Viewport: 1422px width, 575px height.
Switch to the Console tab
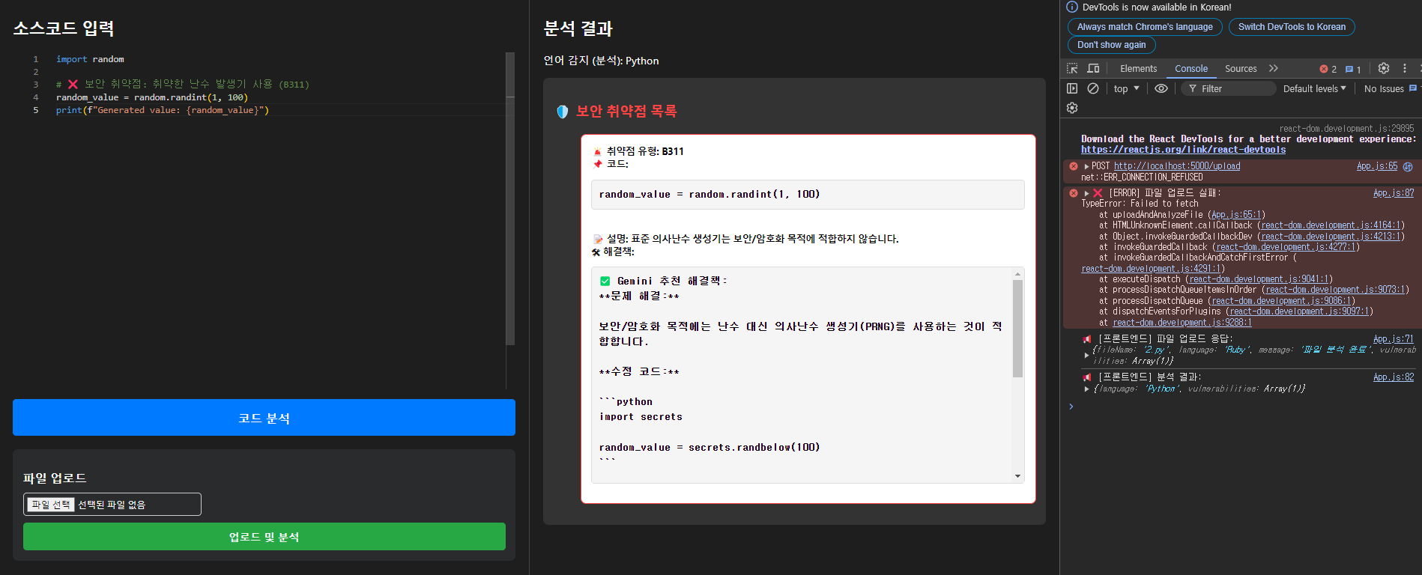(1190, 68)
